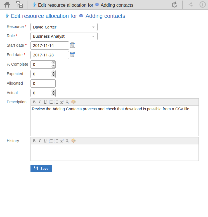Open the End date calendar picker
Image resolution: width=208 pixels, height=217 pixels.
coord(72,55)
